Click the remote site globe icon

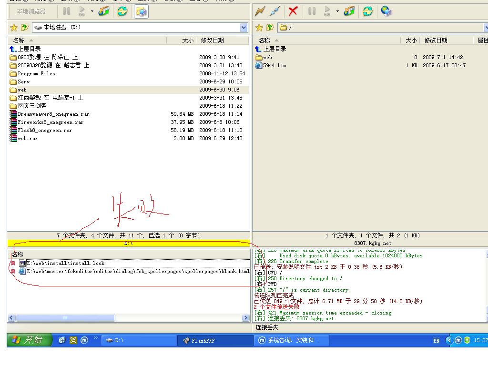click(x=386, y=11)
